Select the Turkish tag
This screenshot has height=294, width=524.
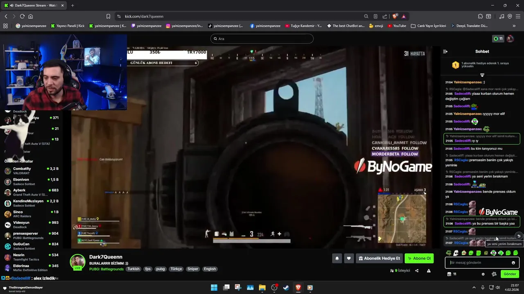click(x=133, y=269)
